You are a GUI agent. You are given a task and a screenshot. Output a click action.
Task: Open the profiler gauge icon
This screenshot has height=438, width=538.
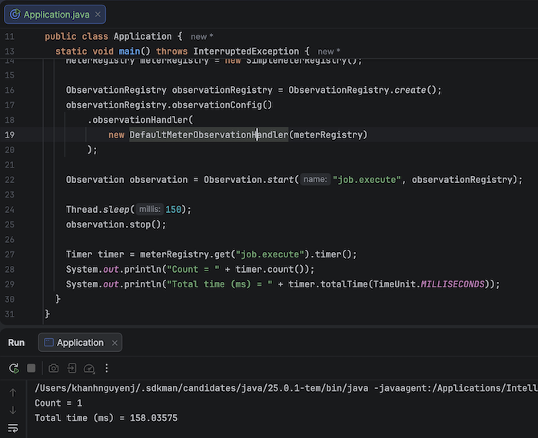(x=89, y=369)
